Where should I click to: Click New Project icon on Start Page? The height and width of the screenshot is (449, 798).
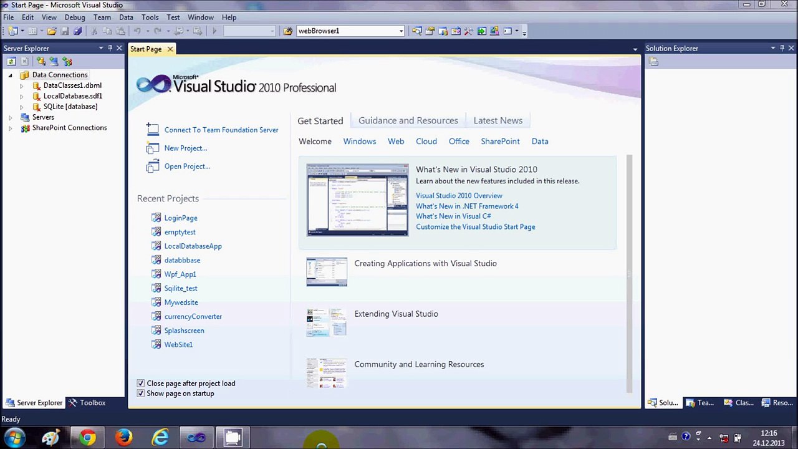(x=153, y=148)
